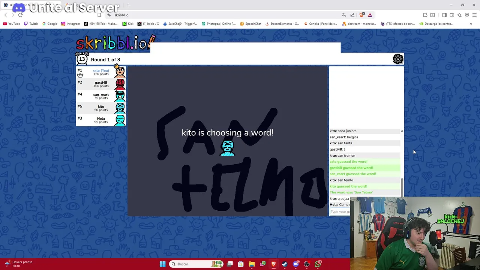Open Task View on the taskbar
This screenshot has width=480, height=270.
tap(230, 264)
